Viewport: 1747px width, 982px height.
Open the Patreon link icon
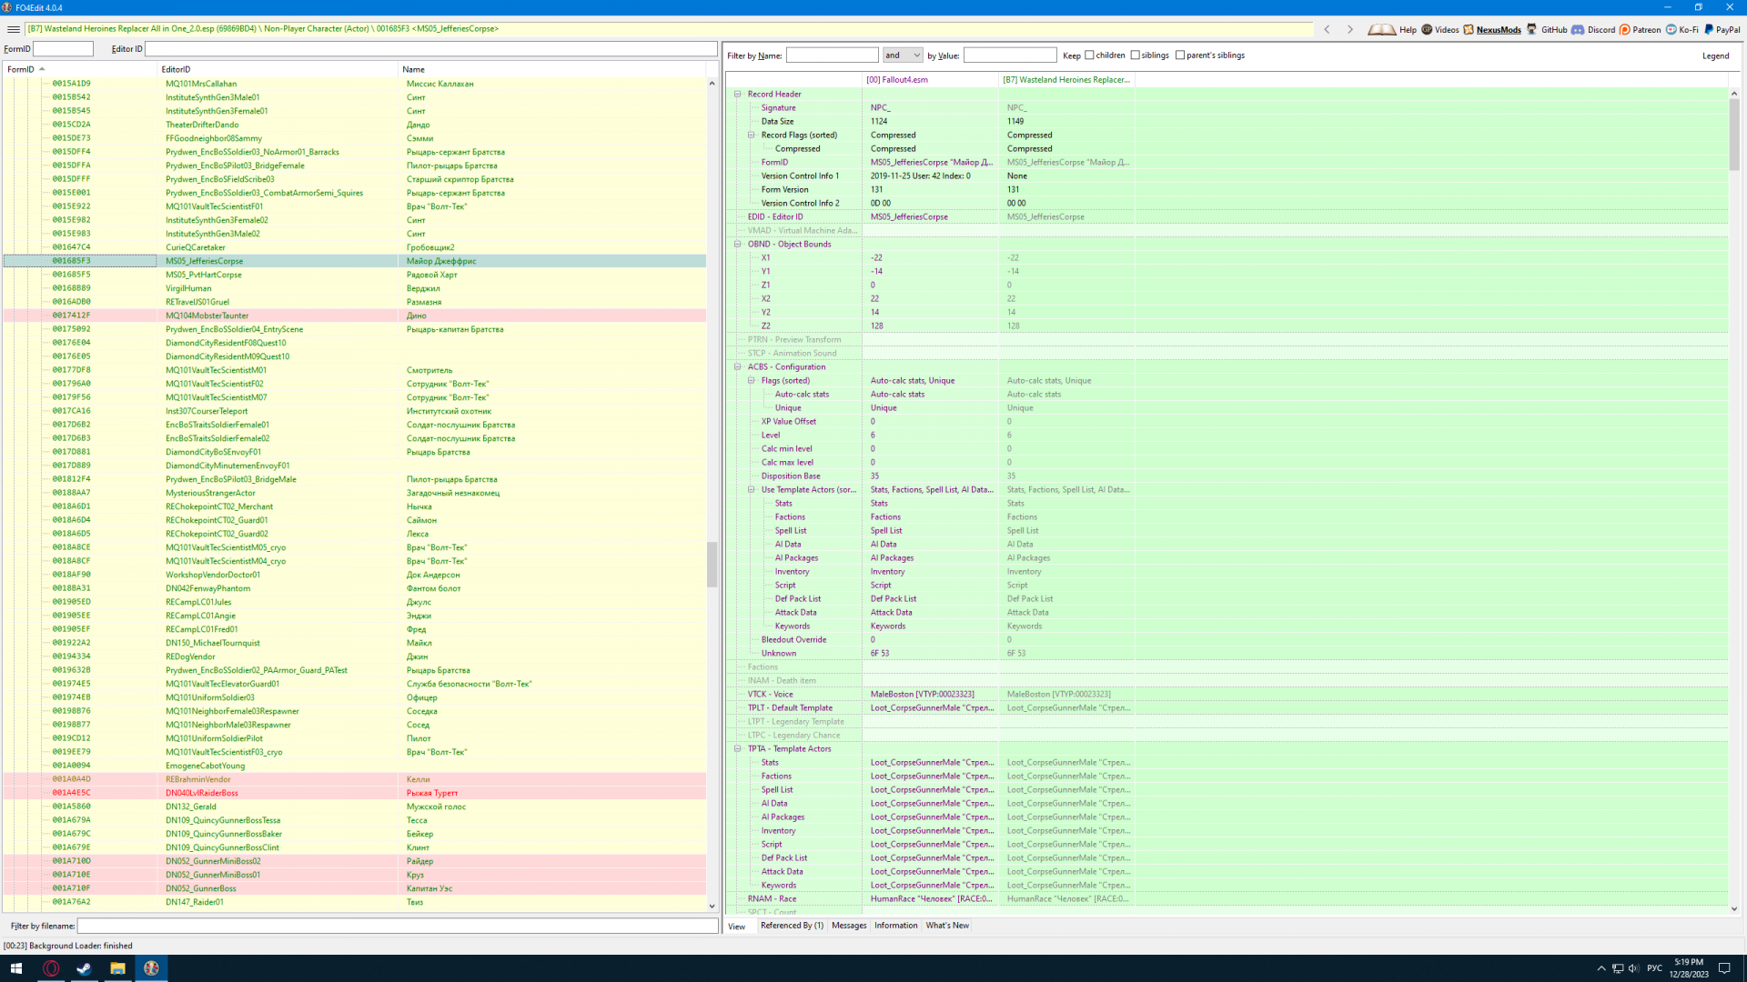point(1625,29)
